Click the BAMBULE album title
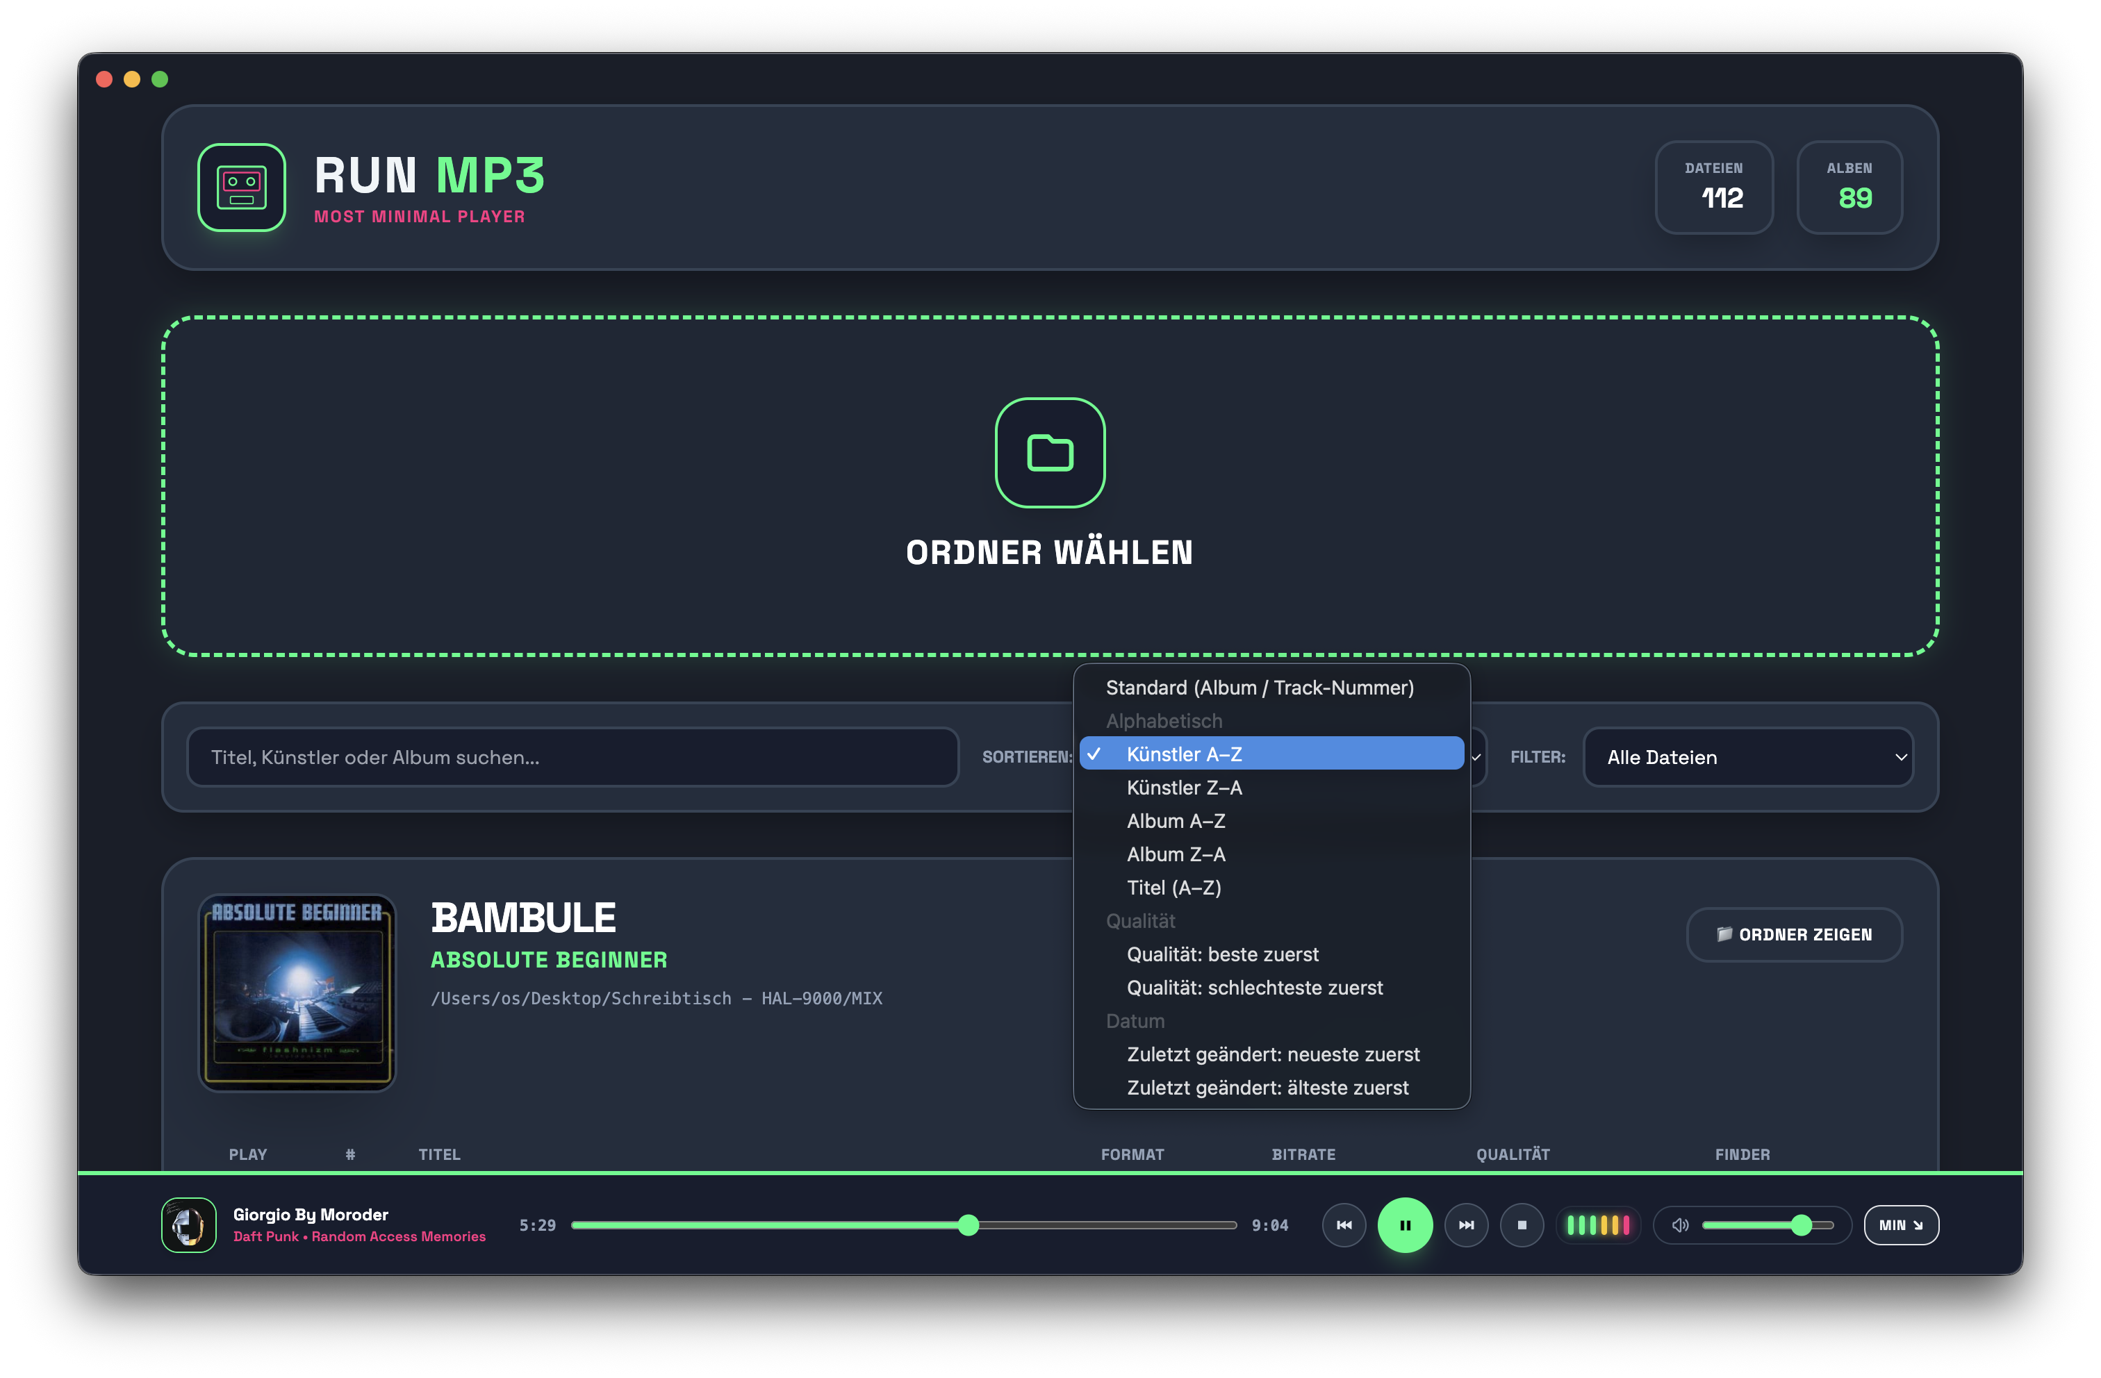The image size is (2101, 1378). pos(522,918)
